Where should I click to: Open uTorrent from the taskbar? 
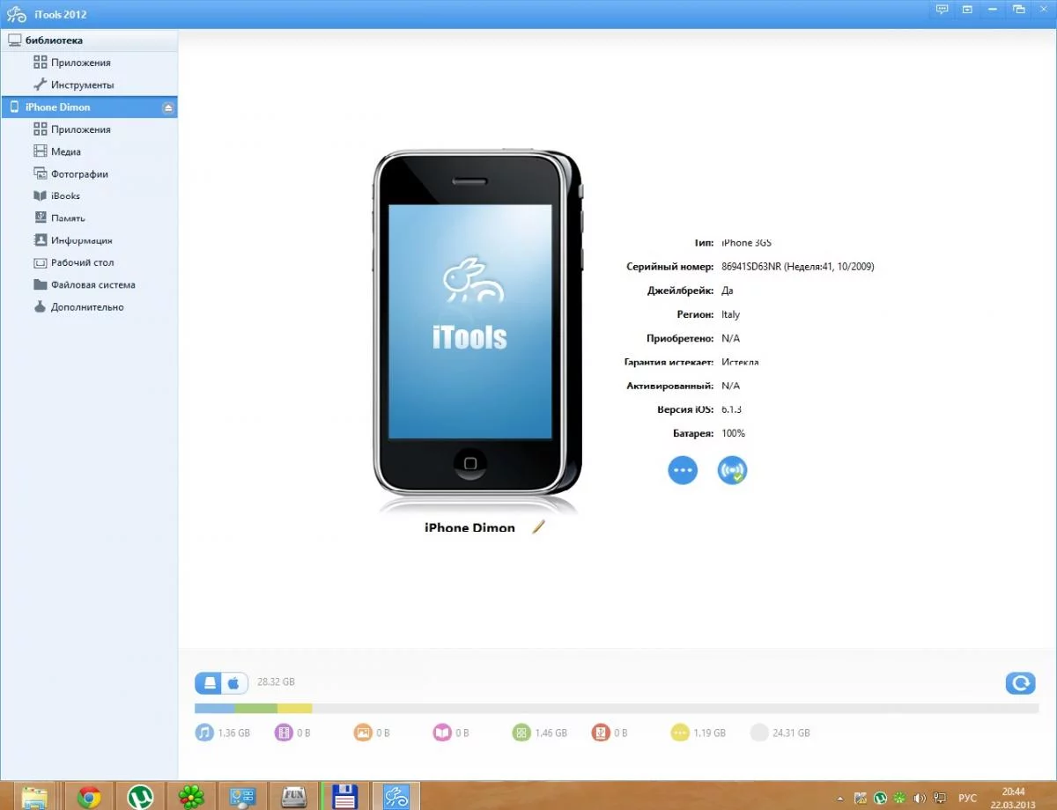(140, 798)
